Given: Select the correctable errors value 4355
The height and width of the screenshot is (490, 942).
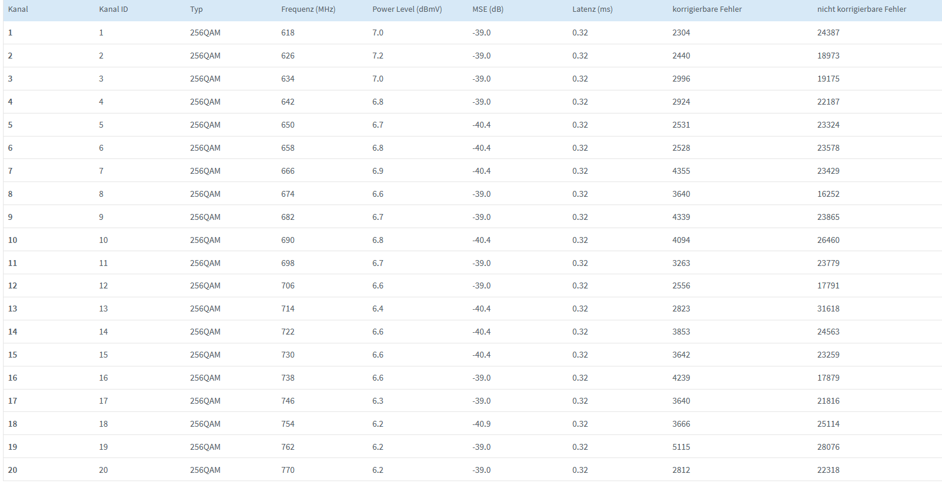Looking at the screenshot, I should (x=681, y=171).
